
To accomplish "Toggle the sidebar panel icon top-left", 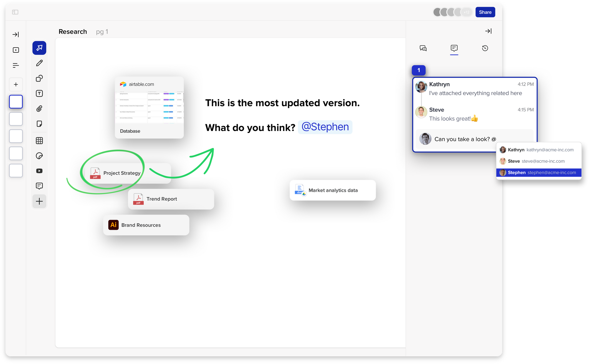I will click(15, 12).
